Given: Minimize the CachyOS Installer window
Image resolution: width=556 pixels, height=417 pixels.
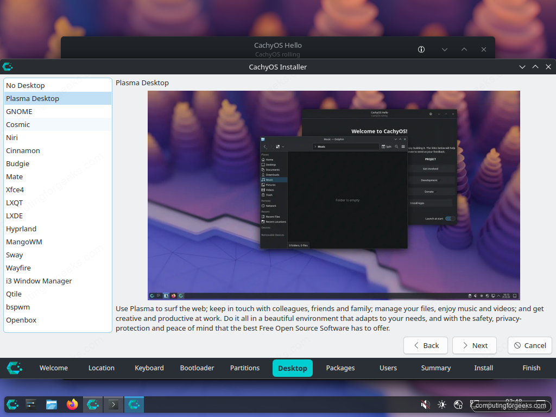Looking at the screenshot, I should [522, 67].
